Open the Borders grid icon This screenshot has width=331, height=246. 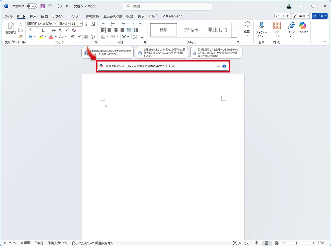113,37
